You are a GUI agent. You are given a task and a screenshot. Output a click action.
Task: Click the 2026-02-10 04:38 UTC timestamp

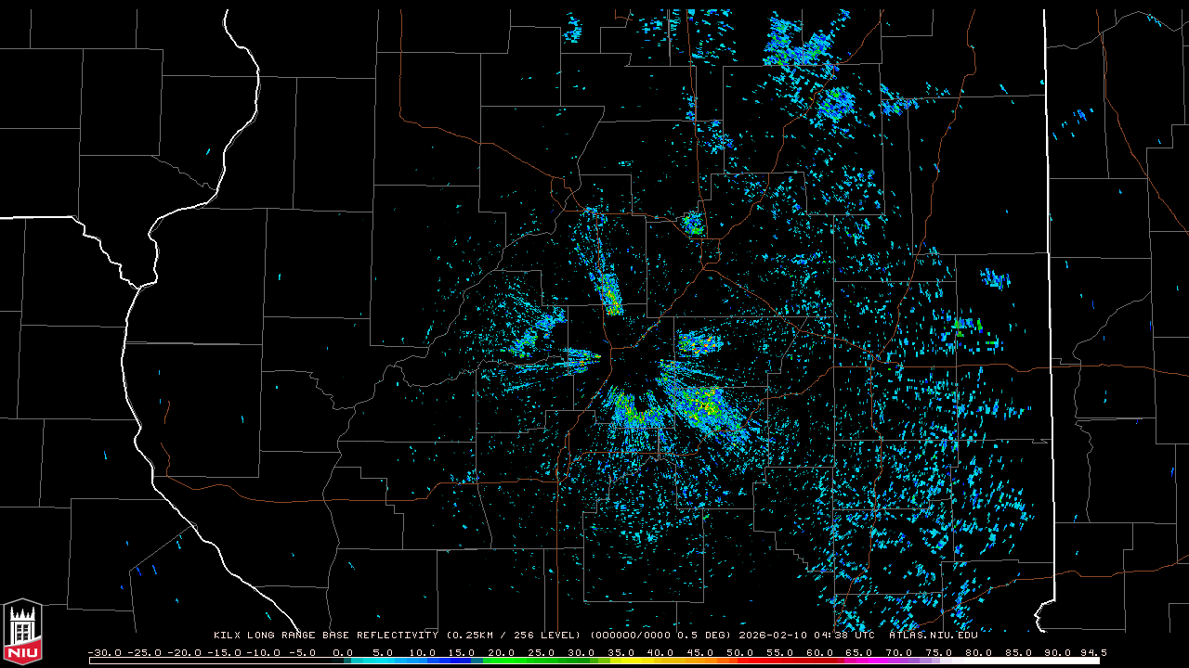pos(806,636)
